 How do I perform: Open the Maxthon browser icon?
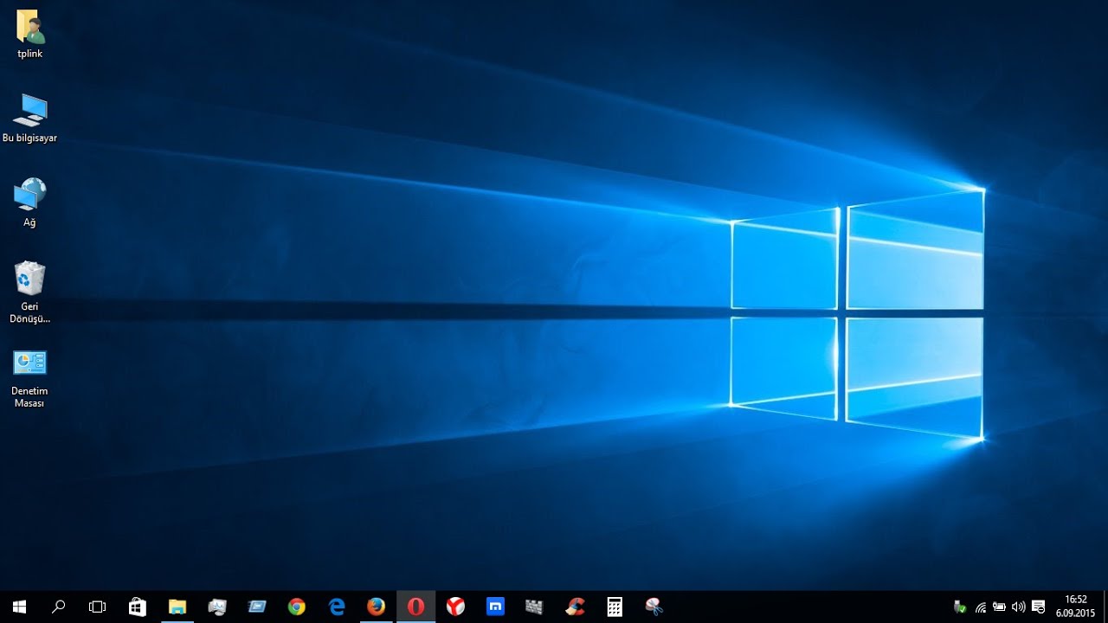click(x=495, y=607)
